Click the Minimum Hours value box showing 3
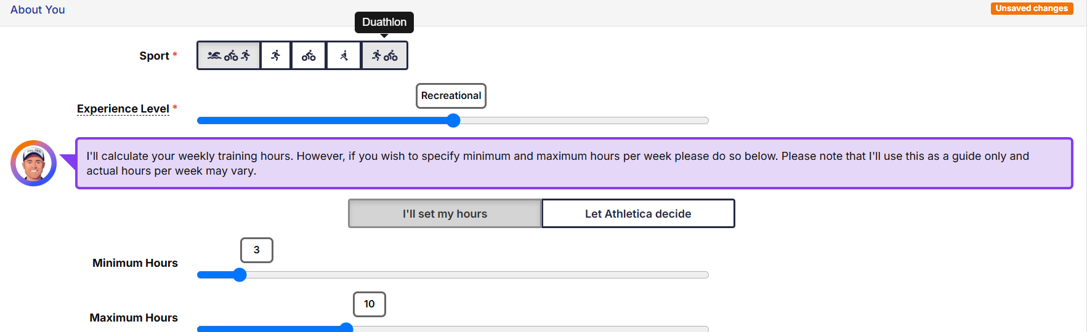Viewport: 1087px width, 332px height. click(x=257, y=250)
